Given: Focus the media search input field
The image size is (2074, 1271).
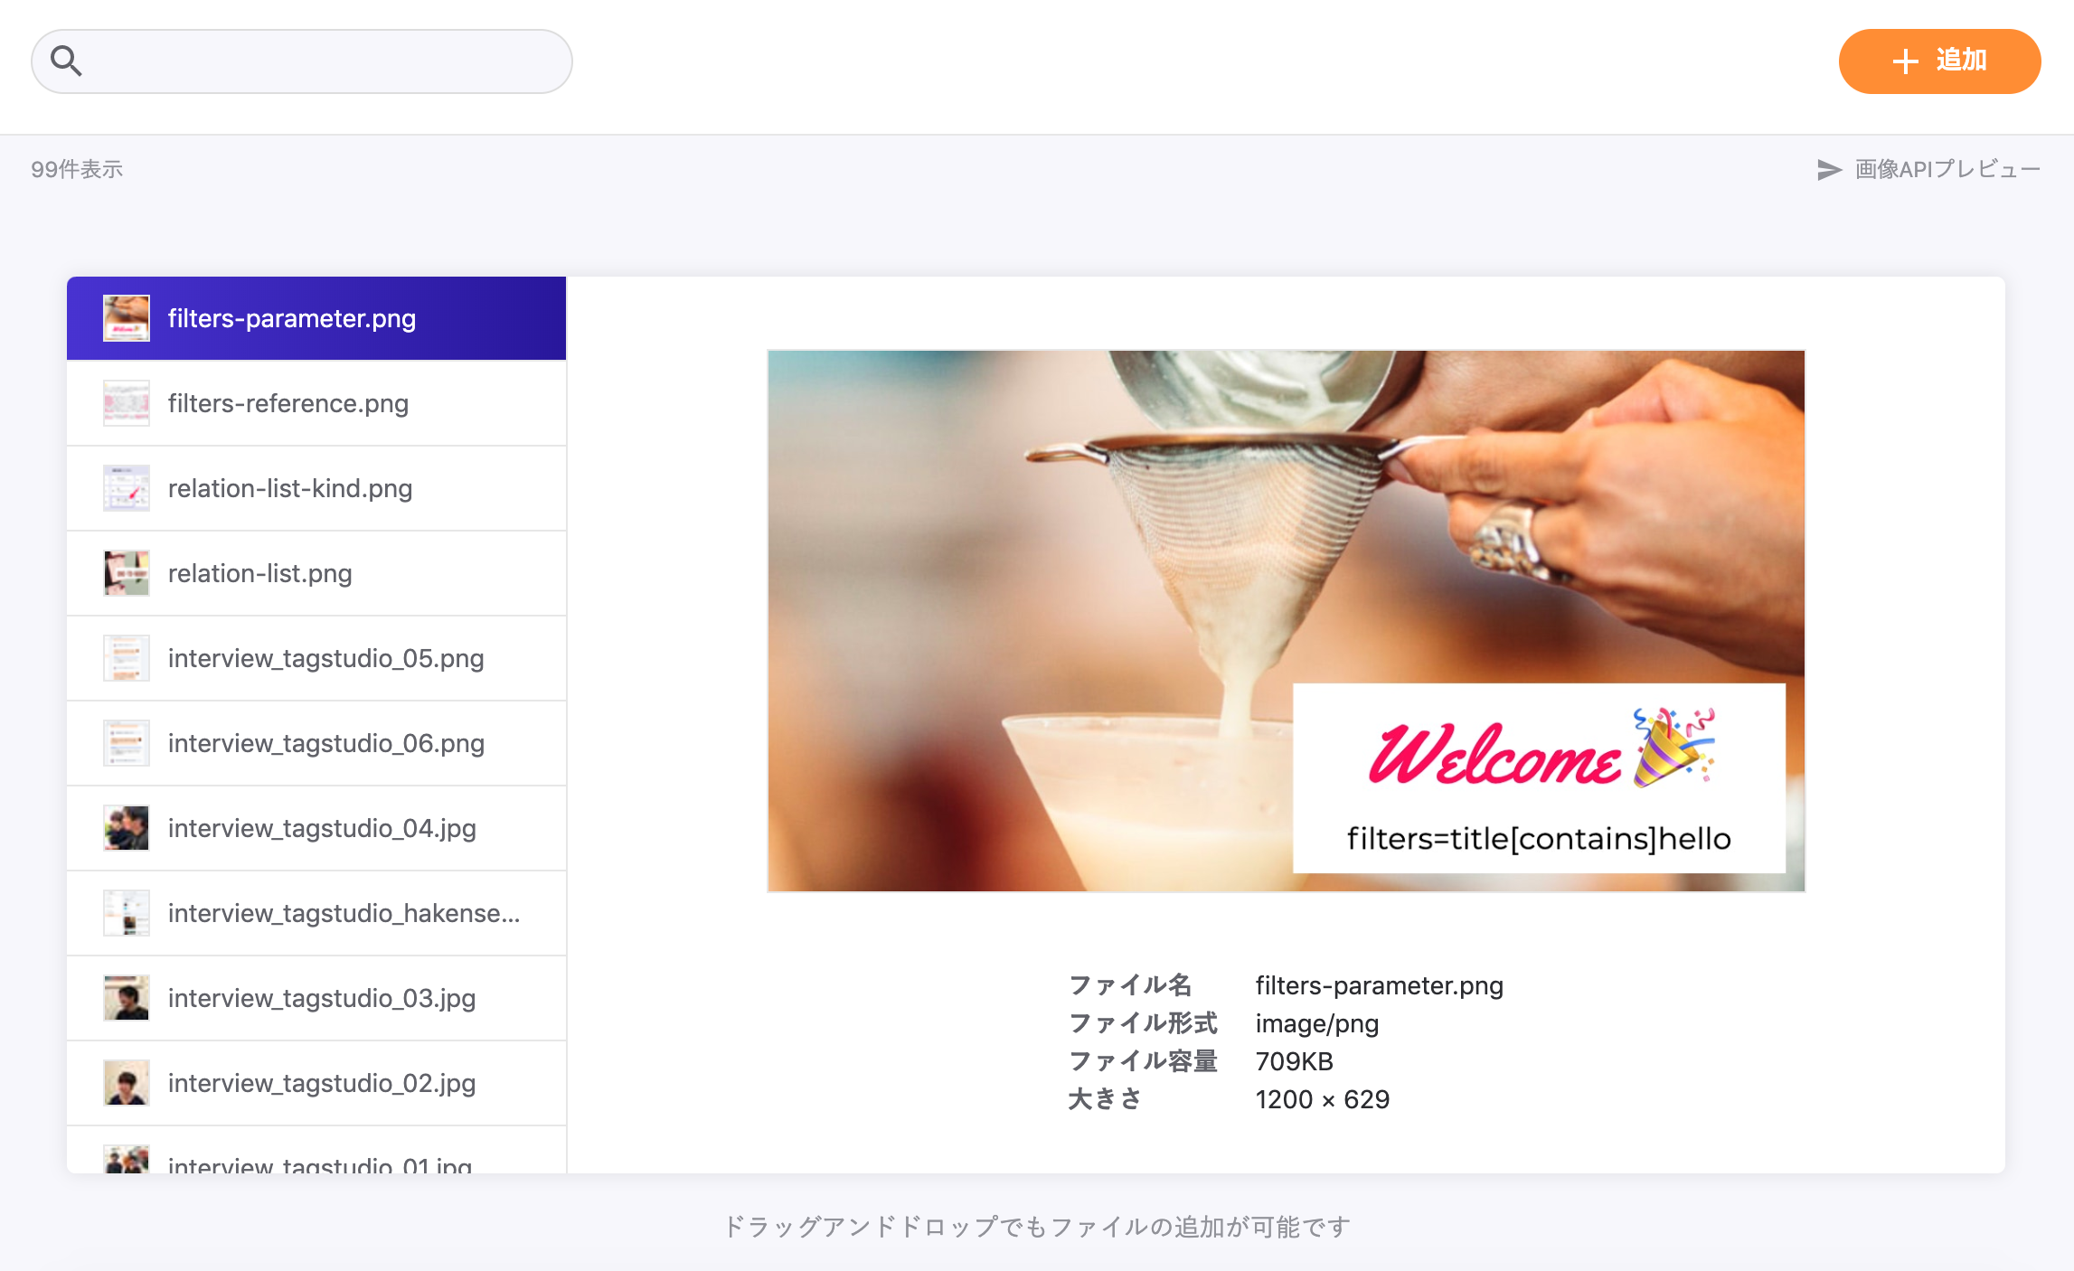Looking at the screenshot, I should [325, 61].
